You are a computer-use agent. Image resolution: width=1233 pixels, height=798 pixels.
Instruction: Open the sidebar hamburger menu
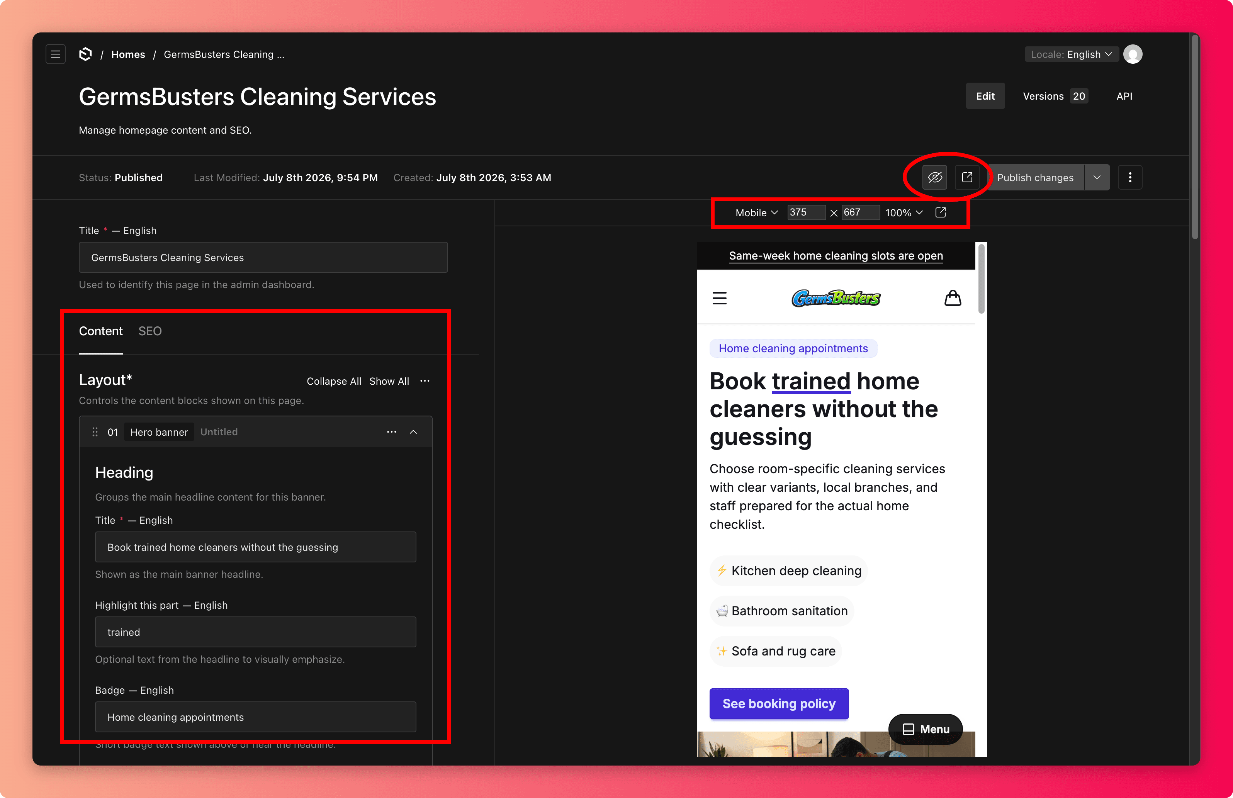pos(56,54)
